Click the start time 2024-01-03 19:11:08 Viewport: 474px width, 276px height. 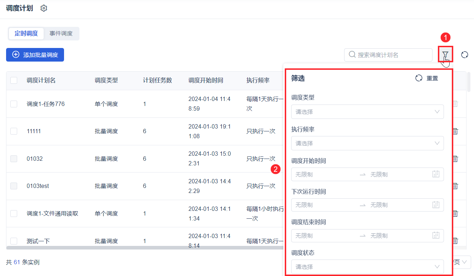[x=210, y=131]
